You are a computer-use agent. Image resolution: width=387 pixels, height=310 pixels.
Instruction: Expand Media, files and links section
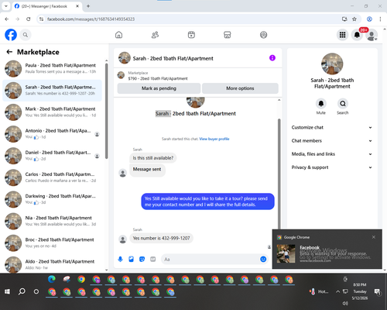click(332, 154)
